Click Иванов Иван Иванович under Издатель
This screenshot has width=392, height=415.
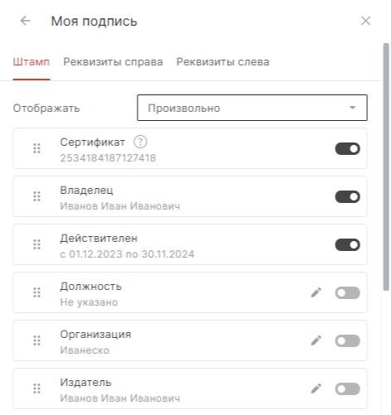(x=120, y=398)
